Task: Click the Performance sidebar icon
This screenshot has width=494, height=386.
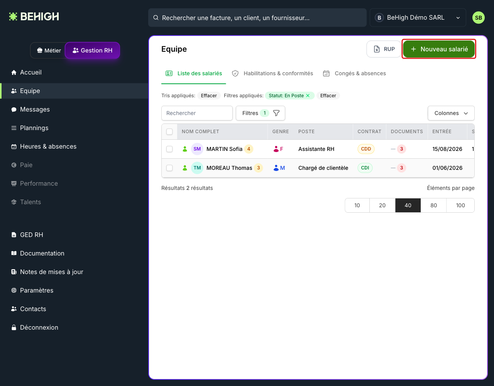Action: coord(14,183)
